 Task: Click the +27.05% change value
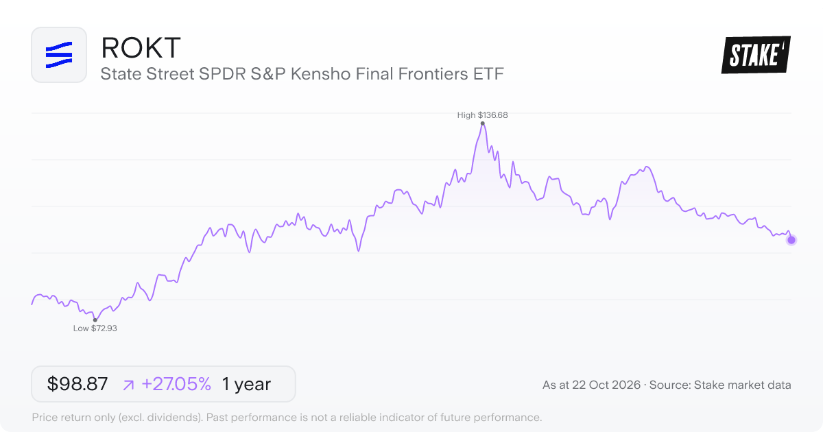pyautogui.click(x=176, y=384)
